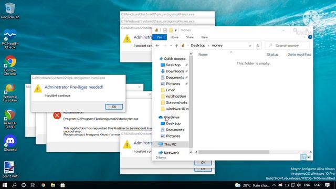Open File Explorer from the taskbar
The width and height of the screenshot is (336, 189).
[53, 185]
